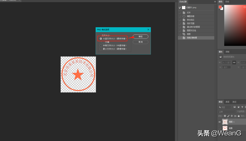
Task: Enable the 交错 (interlaced) checkbox
Action: click(103, 42)
